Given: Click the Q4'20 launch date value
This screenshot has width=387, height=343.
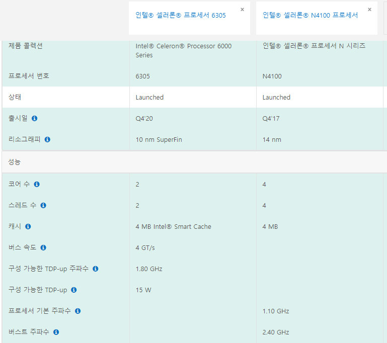Looking at the screenshot, I should point(144,119).
